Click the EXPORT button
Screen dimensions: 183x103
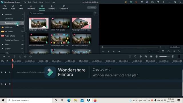pyautogui.click(x=92, y=8)
